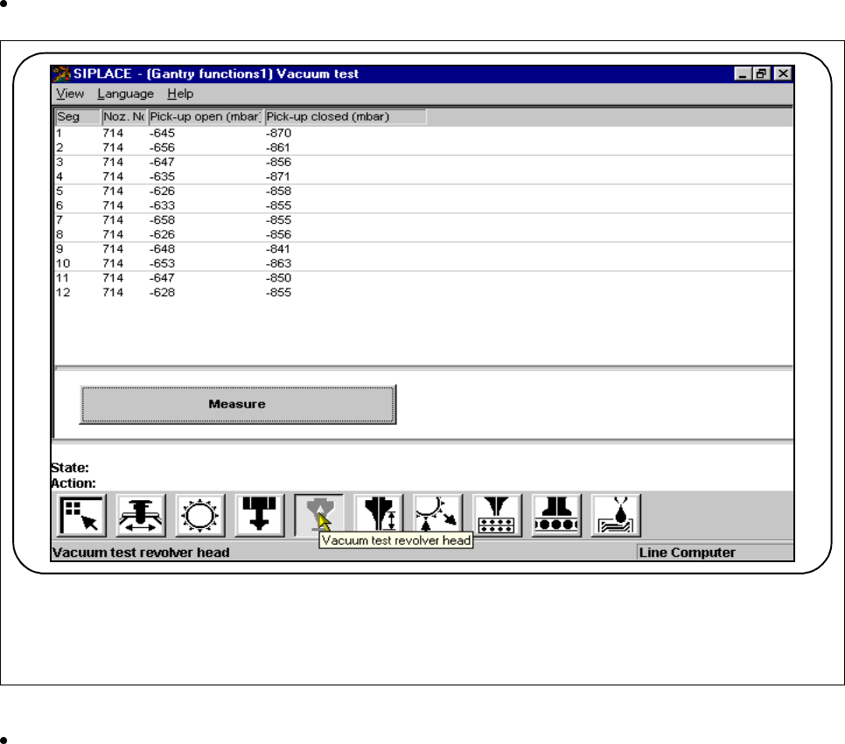Open the Help menu
Viewport: 845px width, 744px height.
click(x=180, y=94)
